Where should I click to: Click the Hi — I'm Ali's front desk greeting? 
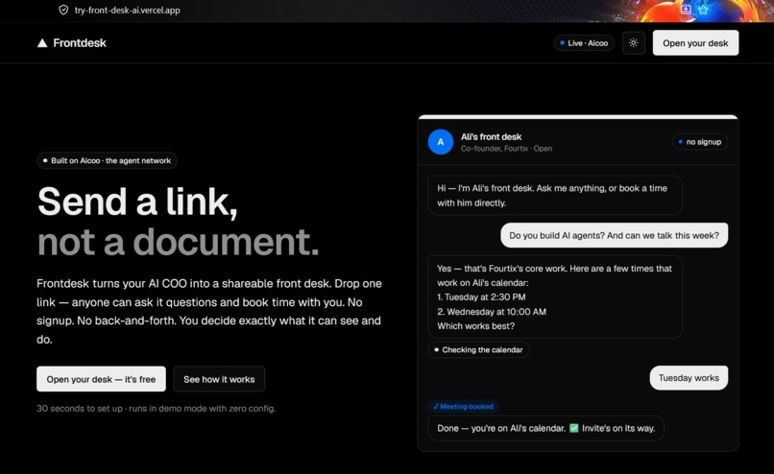pyautogui.click(x=555, y=196)
